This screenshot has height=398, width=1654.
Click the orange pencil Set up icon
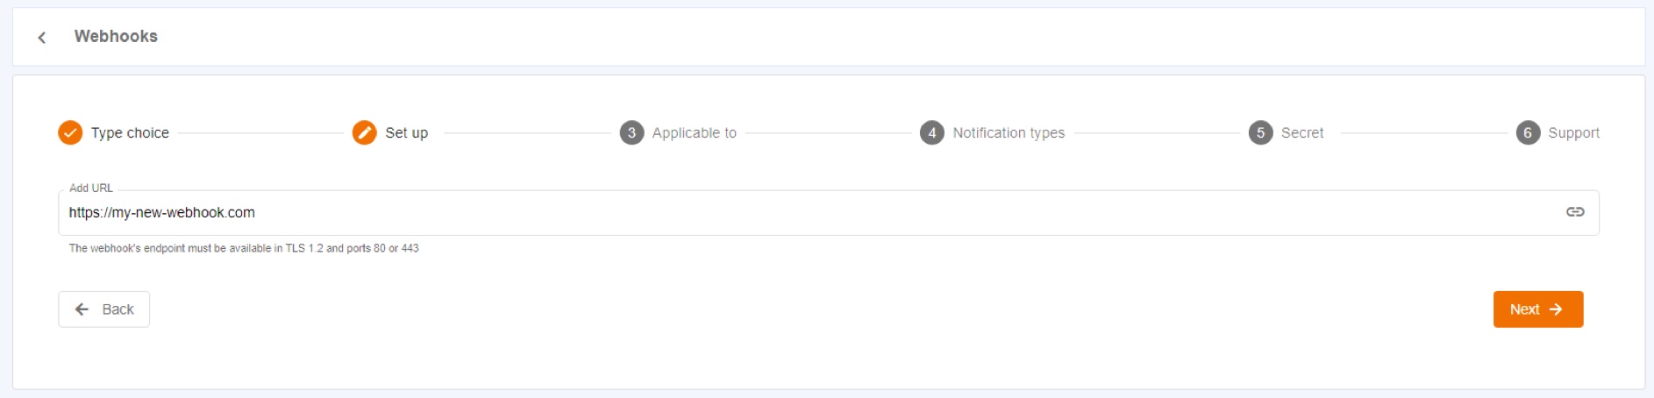pos(364,132)
